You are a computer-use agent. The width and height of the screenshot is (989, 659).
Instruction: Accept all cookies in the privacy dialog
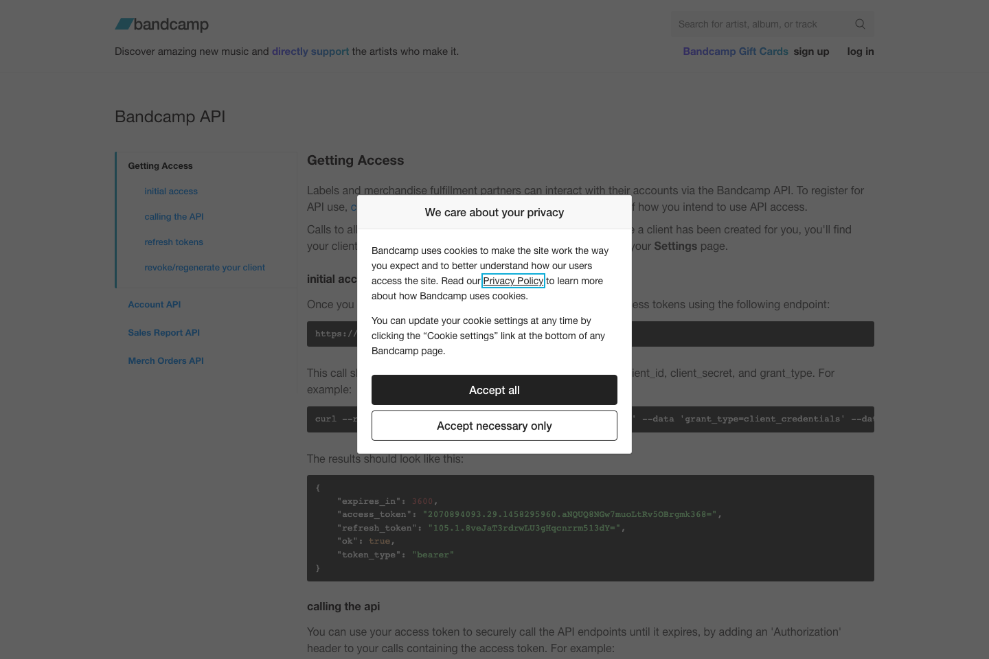(494, 389)
